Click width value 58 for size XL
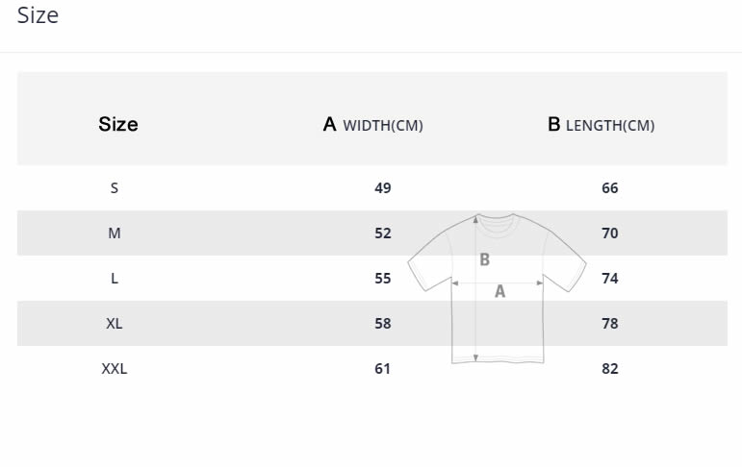 point(383,323)
